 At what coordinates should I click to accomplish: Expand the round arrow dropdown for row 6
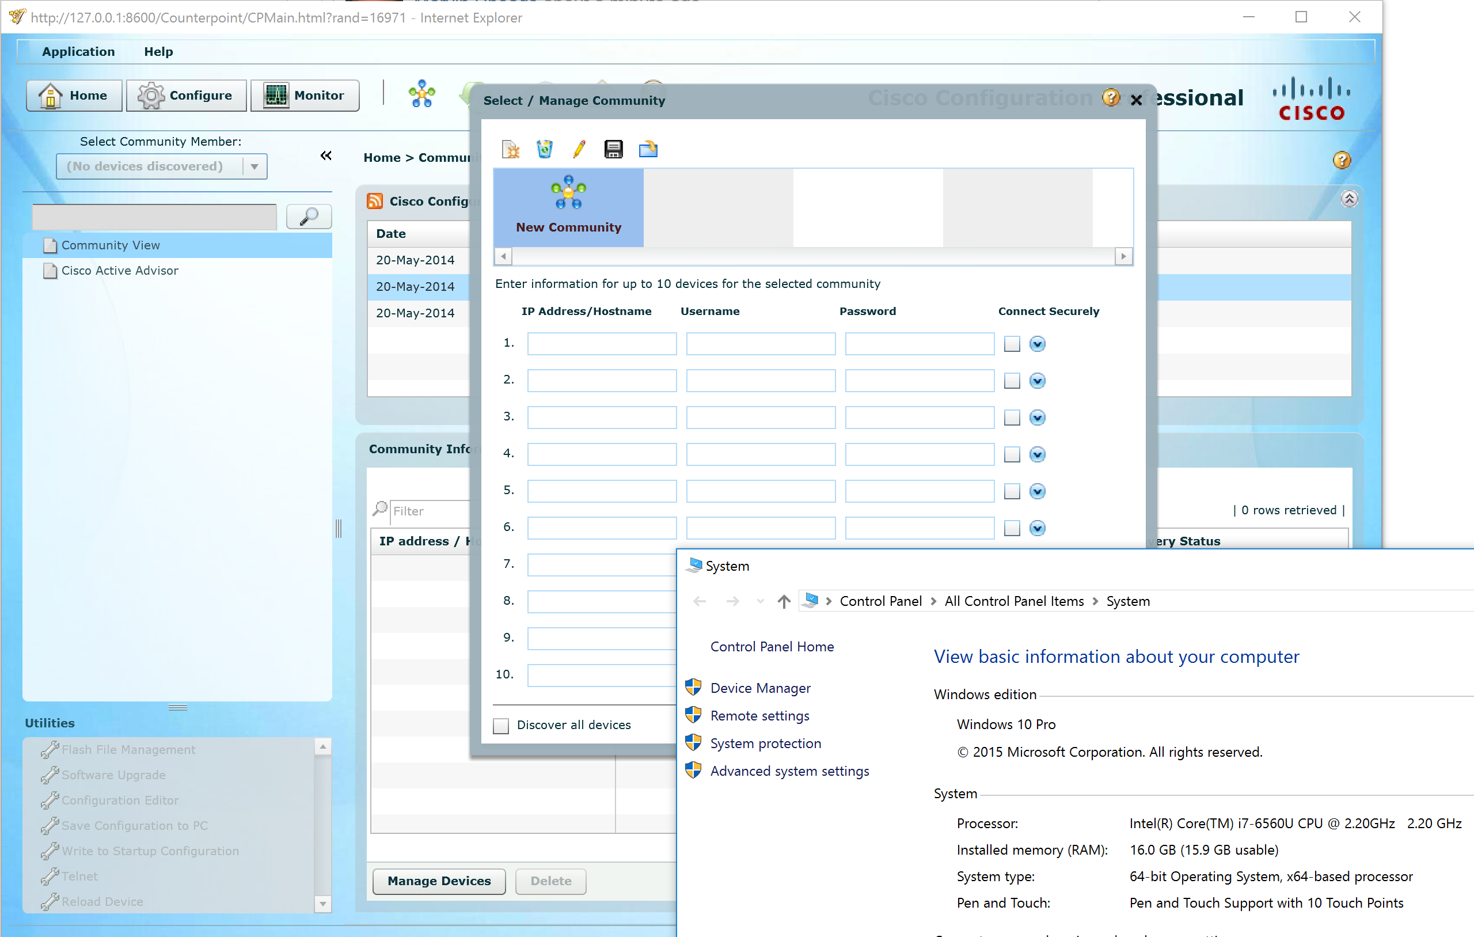1037,528
